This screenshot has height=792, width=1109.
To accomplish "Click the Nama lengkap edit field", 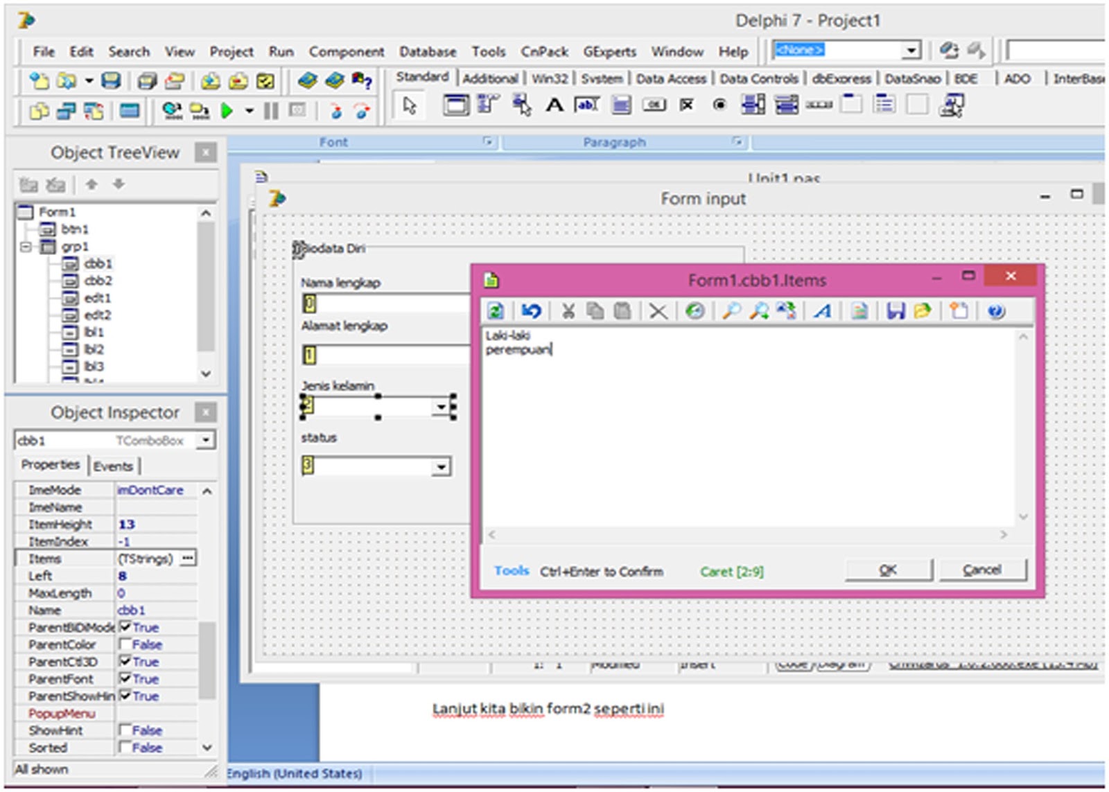I will coord(385,303).
